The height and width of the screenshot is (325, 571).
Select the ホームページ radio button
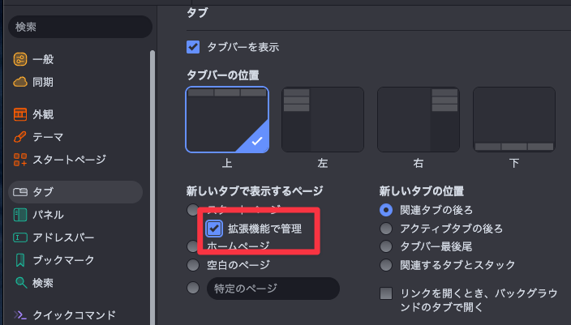192,246
